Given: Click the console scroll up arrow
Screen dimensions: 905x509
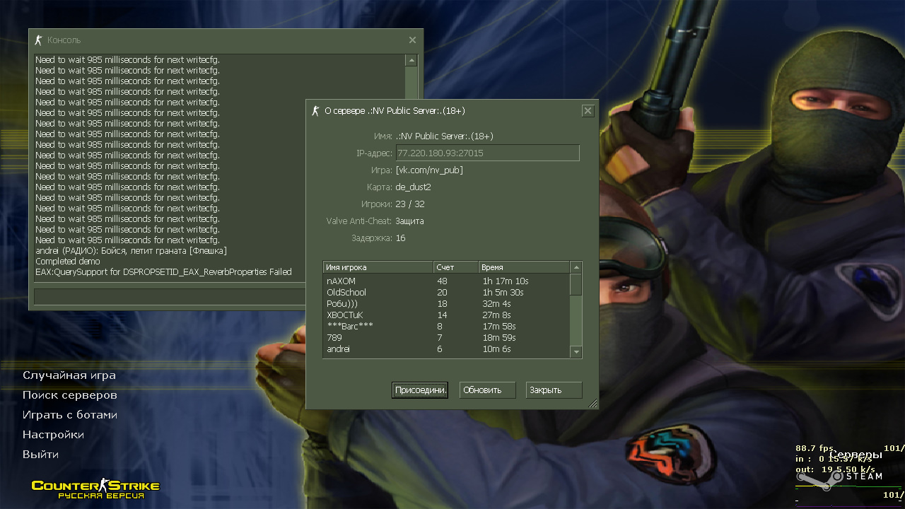Looking at the screenshot, I should click(411, 60).
